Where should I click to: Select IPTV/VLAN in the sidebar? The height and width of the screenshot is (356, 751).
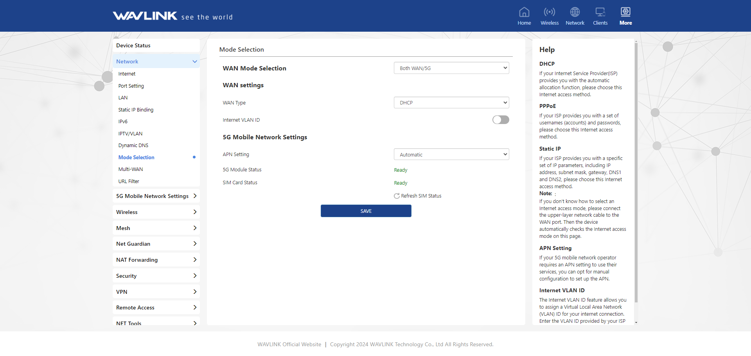click(130, 134)
